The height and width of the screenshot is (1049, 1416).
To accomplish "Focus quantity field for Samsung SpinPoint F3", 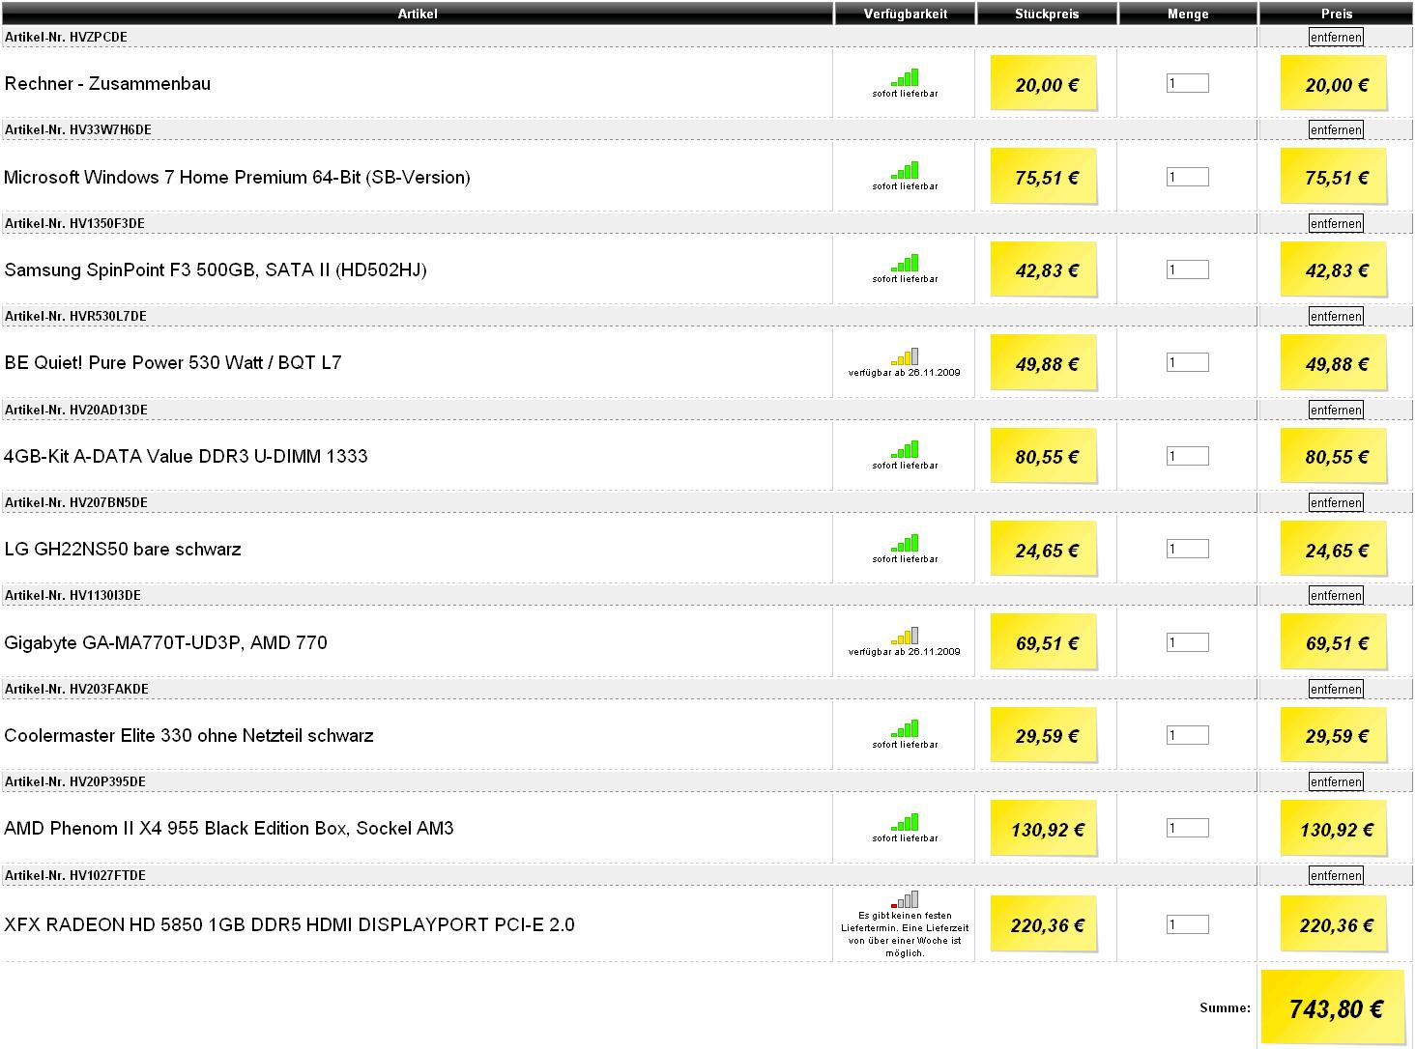I will 1188,269.
